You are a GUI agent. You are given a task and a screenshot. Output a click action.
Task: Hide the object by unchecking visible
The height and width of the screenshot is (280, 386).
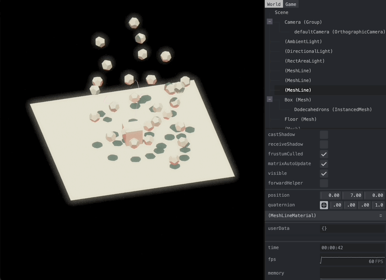coord(324,173)
